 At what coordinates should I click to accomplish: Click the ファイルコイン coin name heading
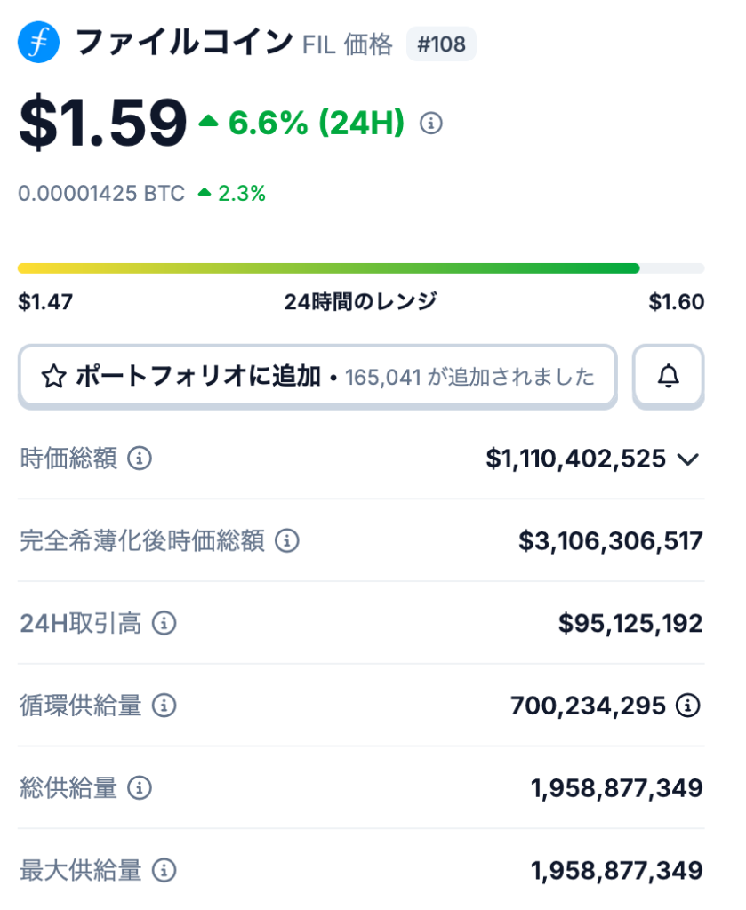(x=184, y=42)
